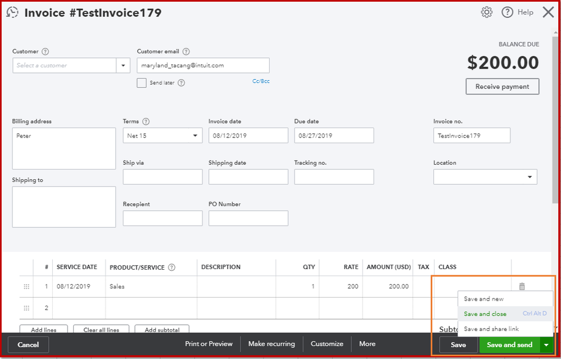Click the CLASS column header

point(447,267)
